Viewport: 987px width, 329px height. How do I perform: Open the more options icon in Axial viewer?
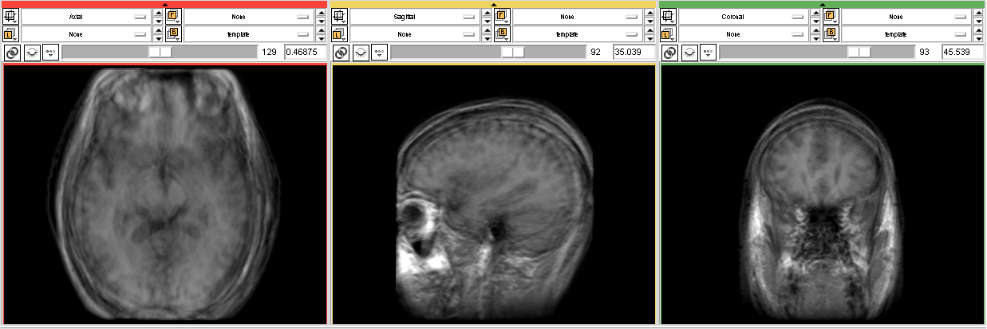(x=50, y=53)
